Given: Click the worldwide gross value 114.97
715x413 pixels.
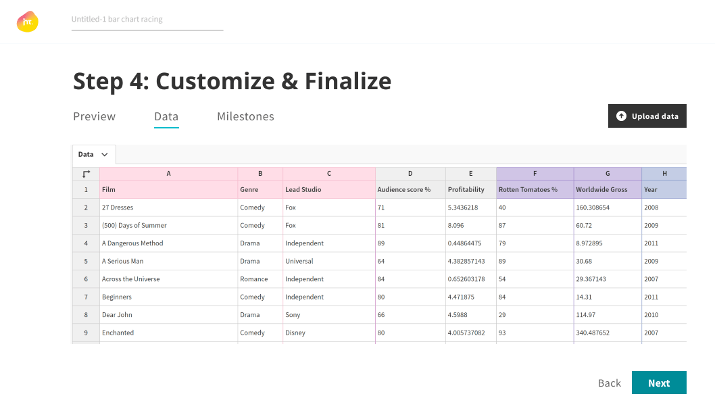Looking at the screenshot, I should 608,315.
